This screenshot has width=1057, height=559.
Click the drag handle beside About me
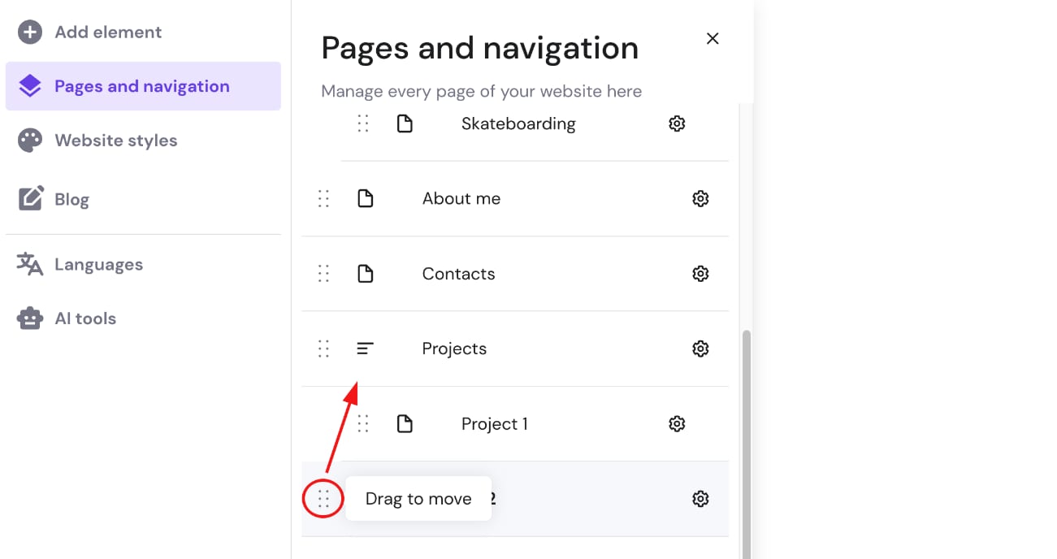(x=323, y=199)
